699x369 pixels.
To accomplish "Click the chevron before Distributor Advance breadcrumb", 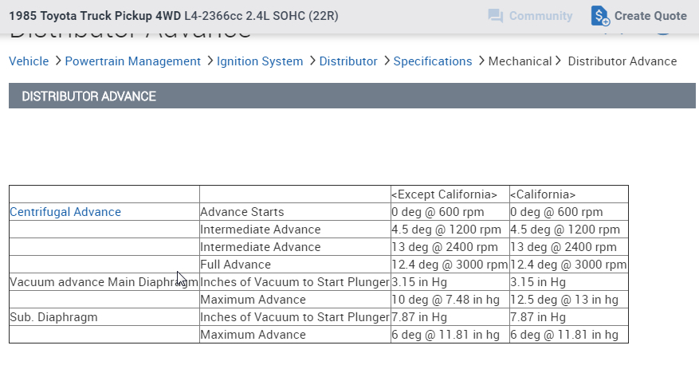I will point(559,61).
